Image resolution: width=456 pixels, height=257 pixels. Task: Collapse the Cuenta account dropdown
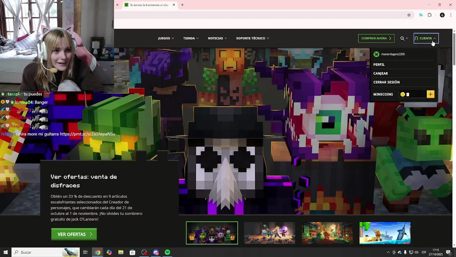(426, 38)
